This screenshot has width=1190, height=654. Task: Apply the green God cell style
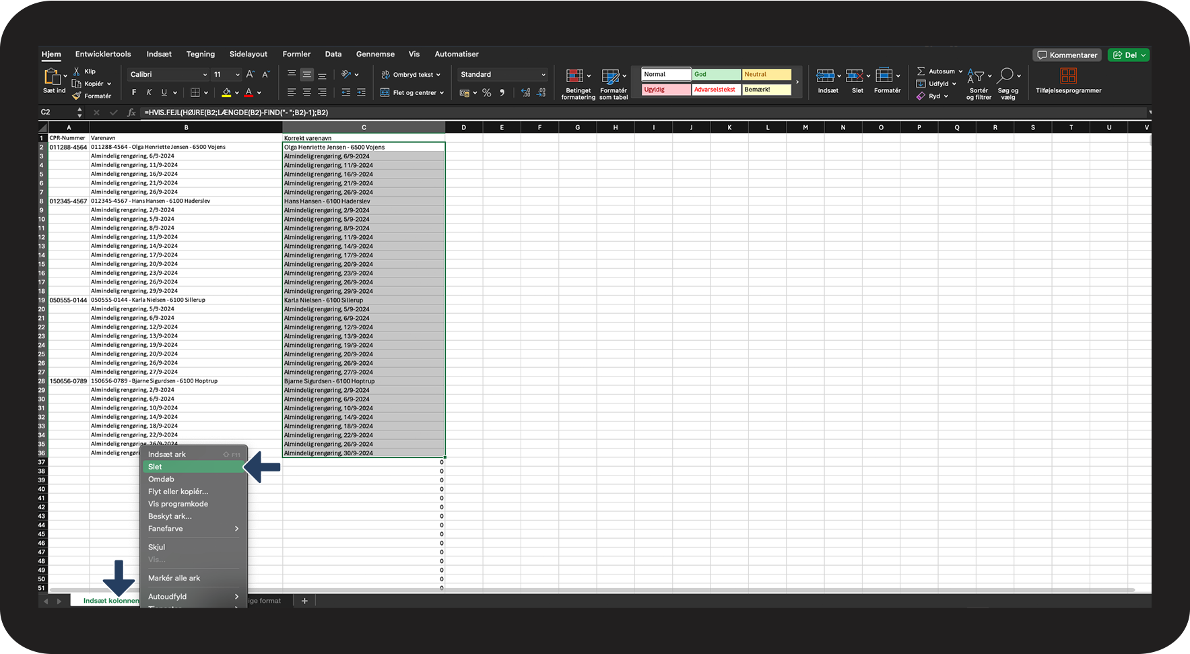click(x=716, y=75)
